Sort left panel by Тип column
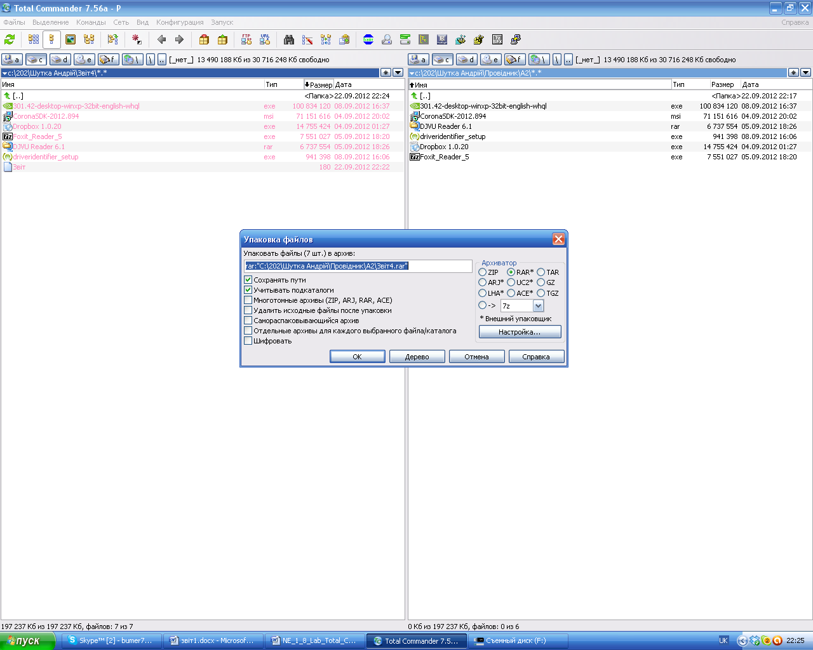The image size is (813, 650). click(x=283, y=84)
